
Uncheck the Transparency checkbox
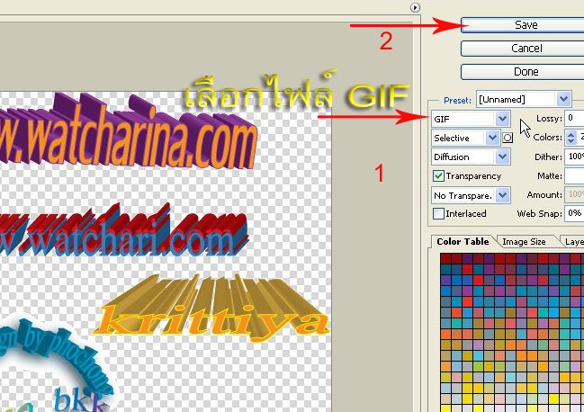tap(438, 175)
